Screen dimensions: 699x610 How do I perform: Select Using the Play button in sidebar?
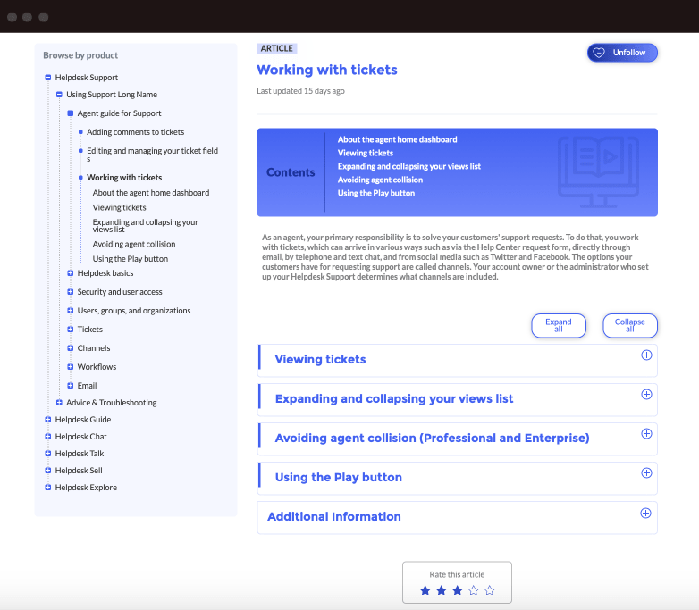pyautogui.click(x=131, y=258)
